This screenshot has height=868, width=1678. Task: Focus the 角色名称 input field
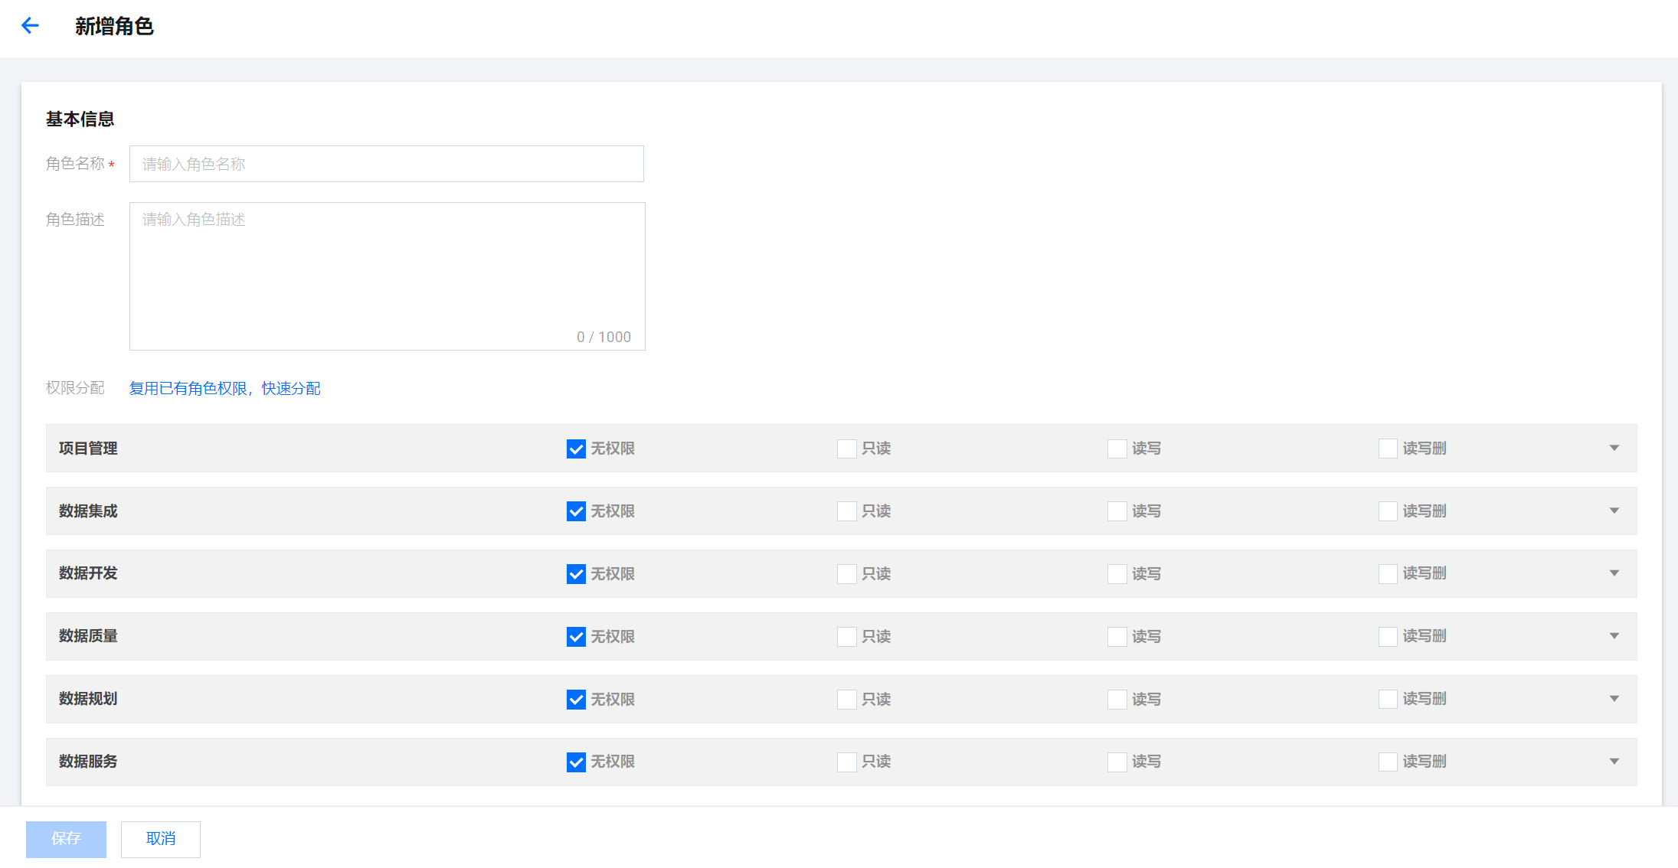point(386,164)
